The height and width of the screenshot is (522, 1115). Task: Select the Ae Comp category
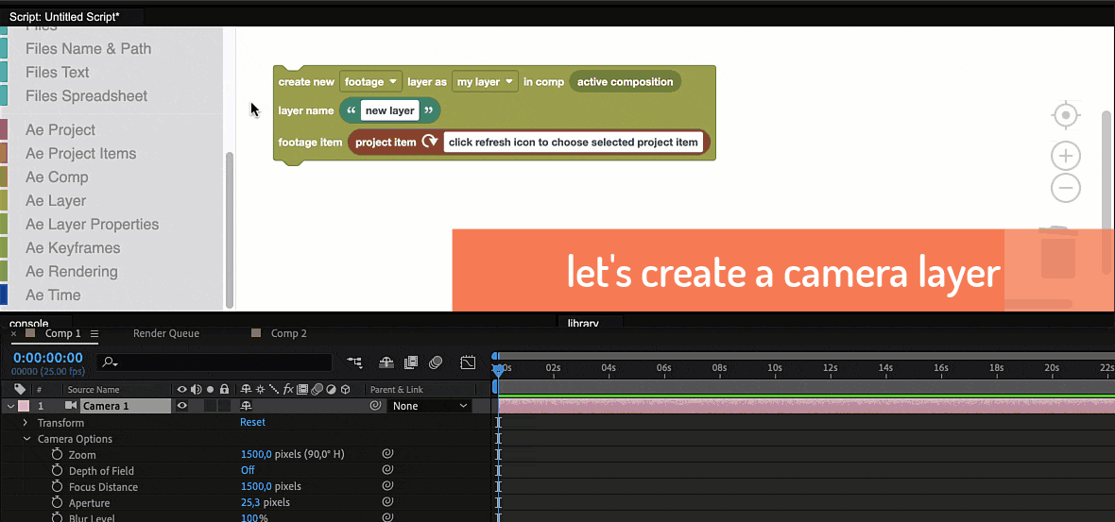pyautogui.click(x=57, y=177)
